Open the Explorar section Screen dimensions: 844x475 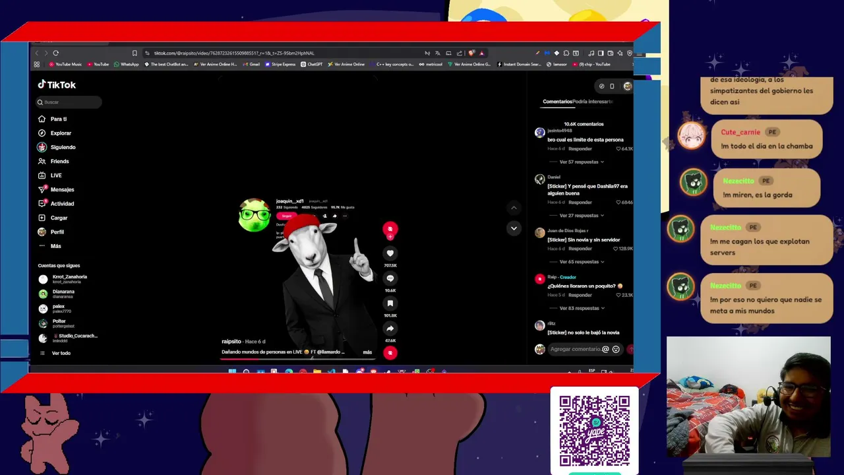pyautogui.click(x=54, y=133)
